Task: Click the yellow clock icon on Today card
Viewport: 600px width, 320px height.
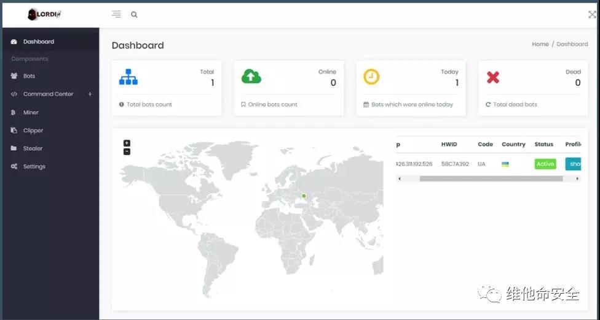Action: 371,77
